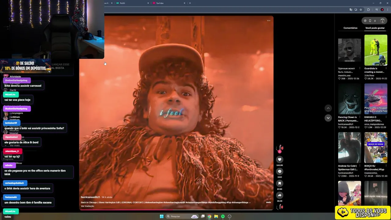Open options for Dancing Clown video card

[360, 117]
